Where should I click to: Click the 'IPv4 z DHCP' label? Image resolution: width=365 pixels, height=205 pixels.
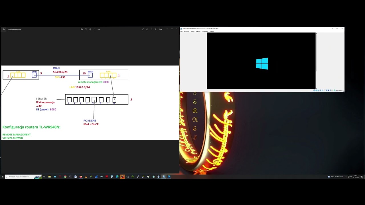pos(91,124)
